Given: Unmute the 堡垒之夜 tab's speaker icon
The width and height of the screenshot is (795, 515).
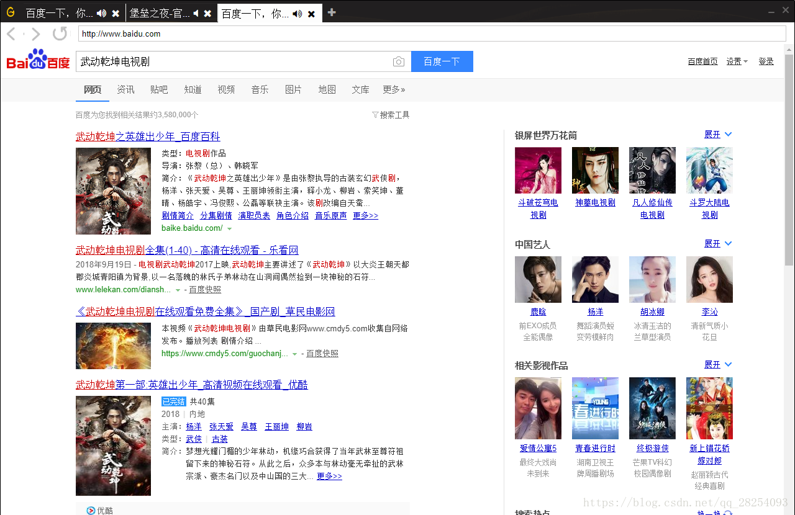Looking at the screenshot, I should 196,13.
